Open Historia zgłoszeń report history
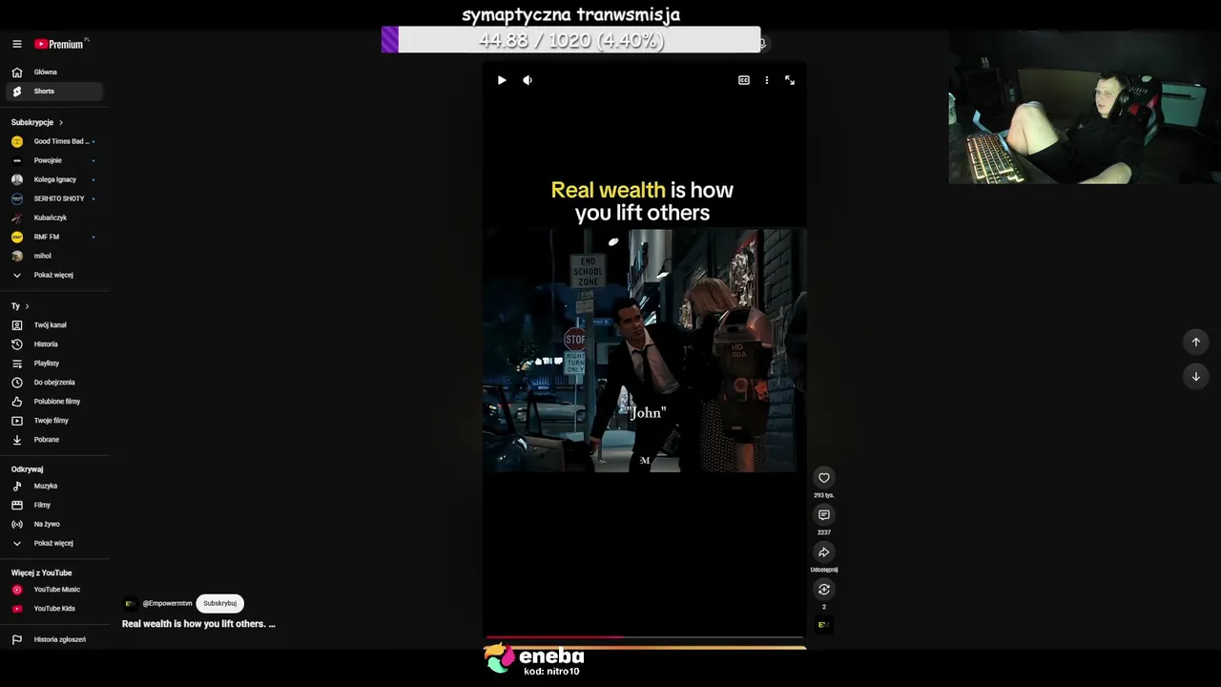The width and height of the screenshot is (1221, 687). [54, 639]
